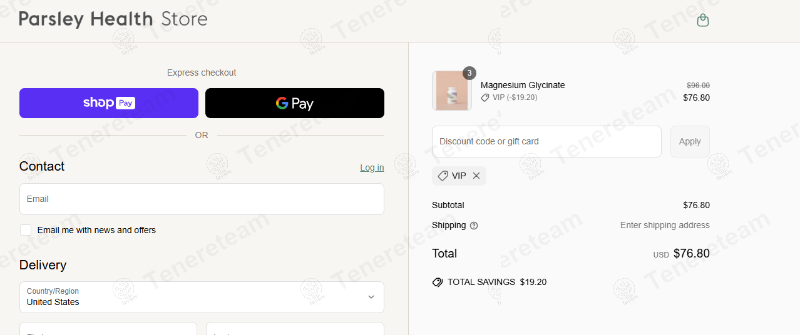Focus the Email input field
The height and width of the screenshot is (335, 800).
202,199
